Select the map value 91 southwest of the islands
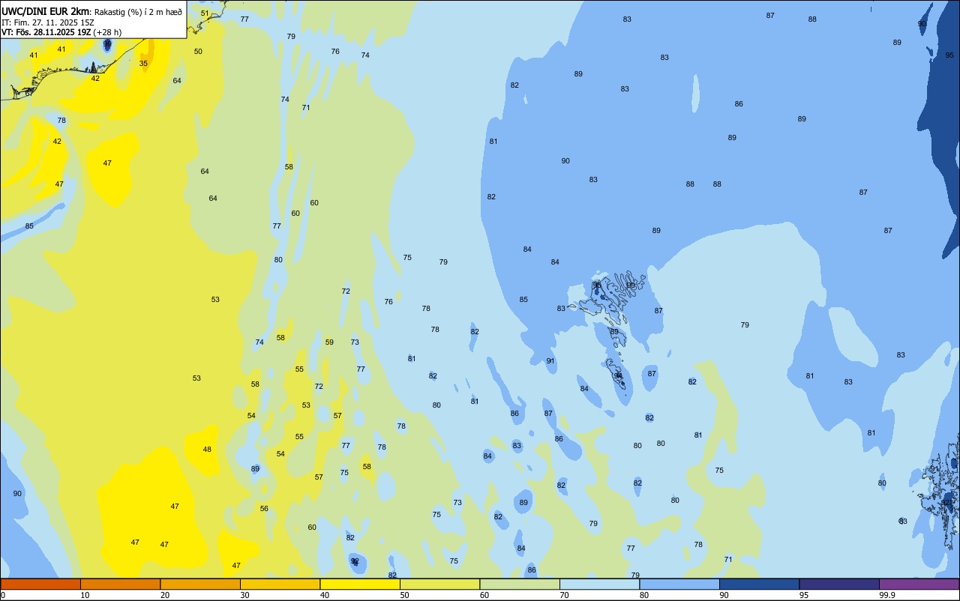The height and width of the screenshot is (601, 960). 550,361
